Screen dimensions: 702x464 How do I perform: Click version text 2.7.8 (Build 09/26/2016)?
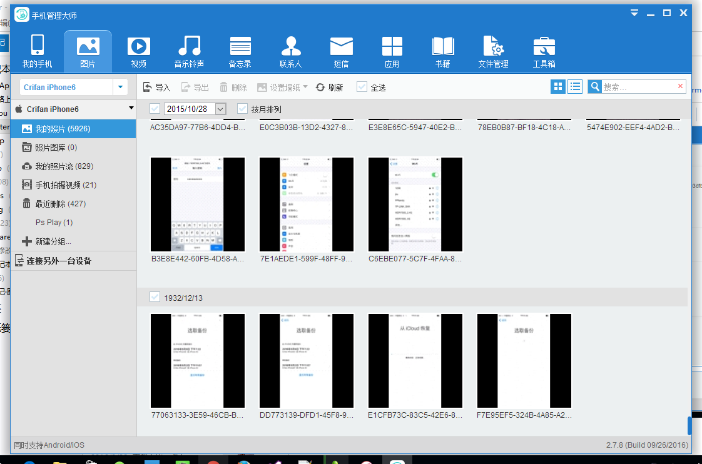click(x=647, y=445)
